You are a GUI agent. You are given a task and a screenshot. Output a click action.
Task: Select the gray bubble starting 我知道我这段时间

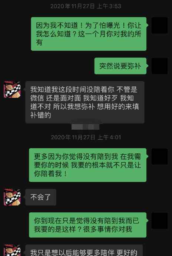(85, 102)
